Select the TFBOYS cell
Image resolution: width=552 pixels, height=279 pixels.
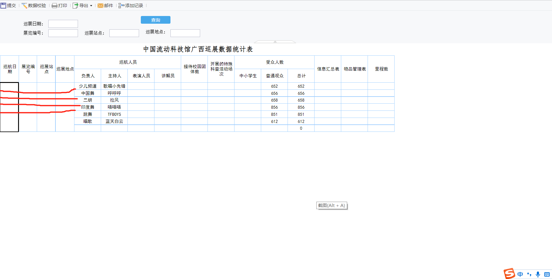coord(114,114)
